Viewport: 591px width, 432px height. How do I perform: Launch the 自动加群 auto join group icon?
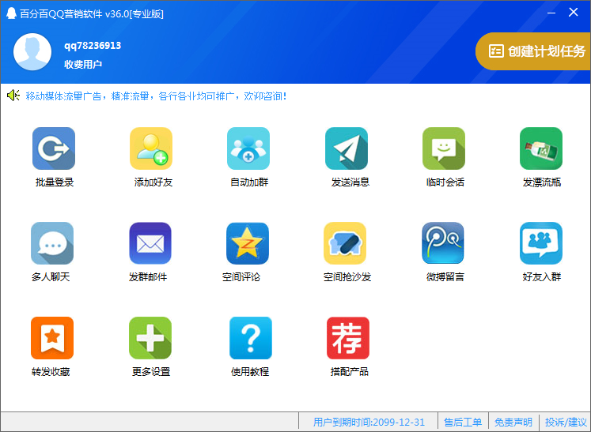248,148
